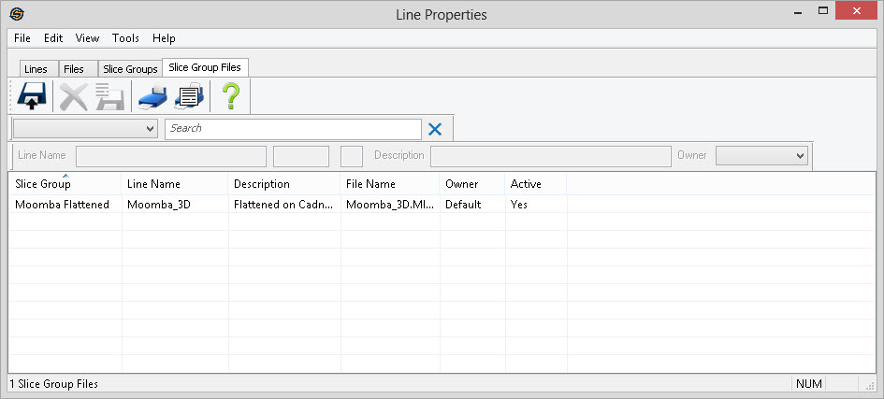
Task: Click the application logo in title bar
Action: (x=17, y=14)
